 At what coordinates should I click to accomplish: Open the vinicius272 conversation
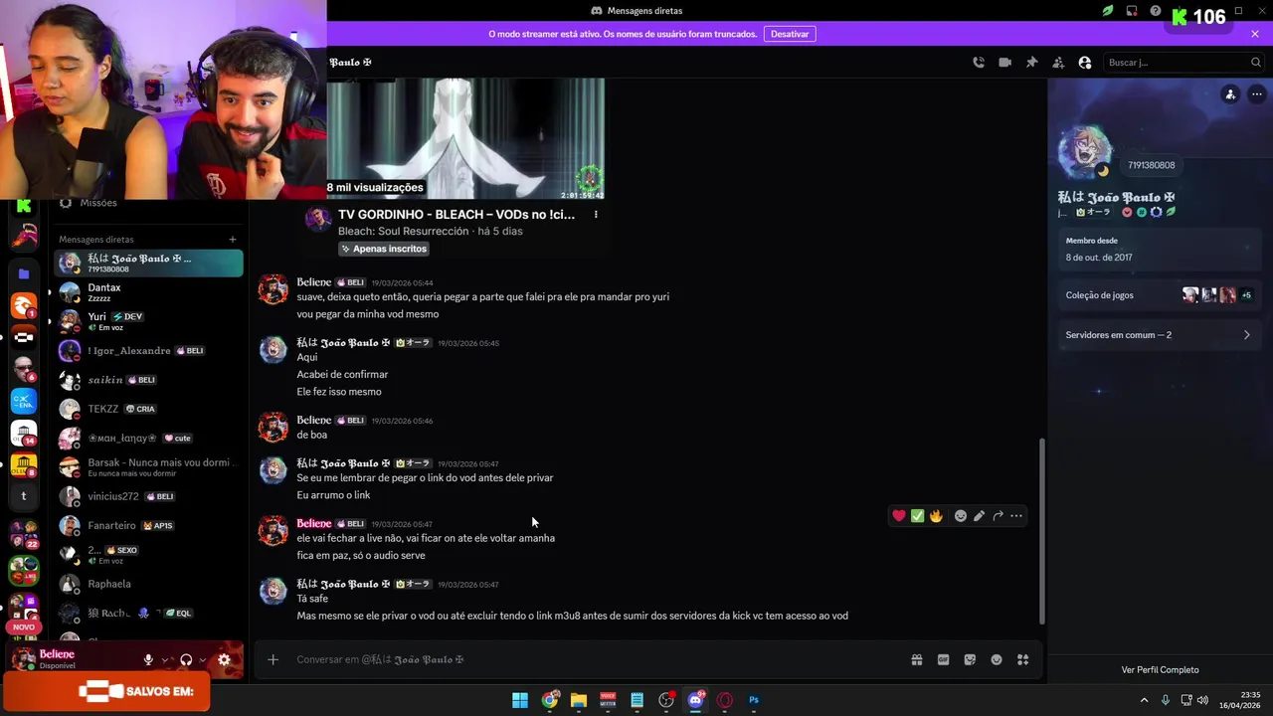click(148, 496)
